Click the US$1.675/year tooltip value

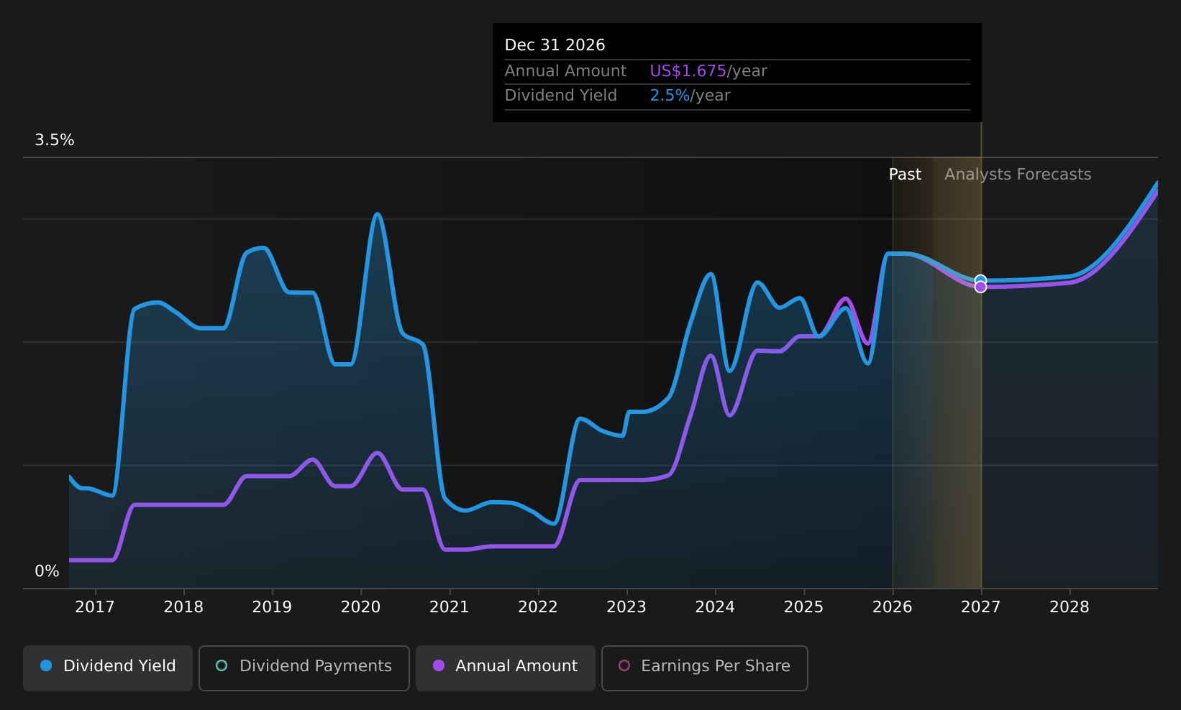(708, 71)
